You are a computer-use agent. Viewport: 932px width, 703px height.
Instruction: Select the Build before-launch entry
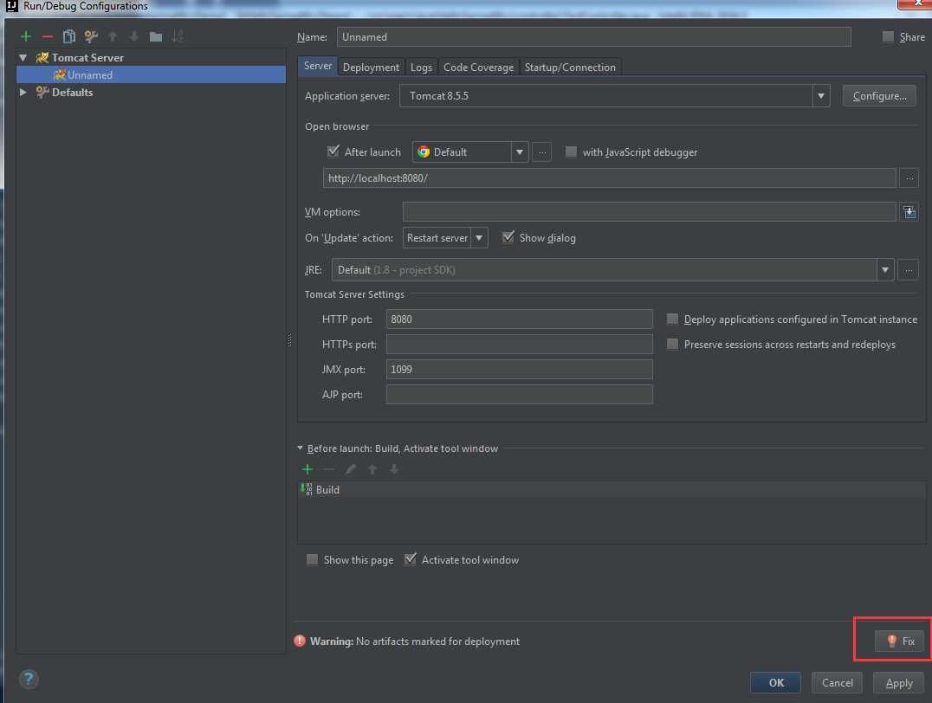pos(611,490)
